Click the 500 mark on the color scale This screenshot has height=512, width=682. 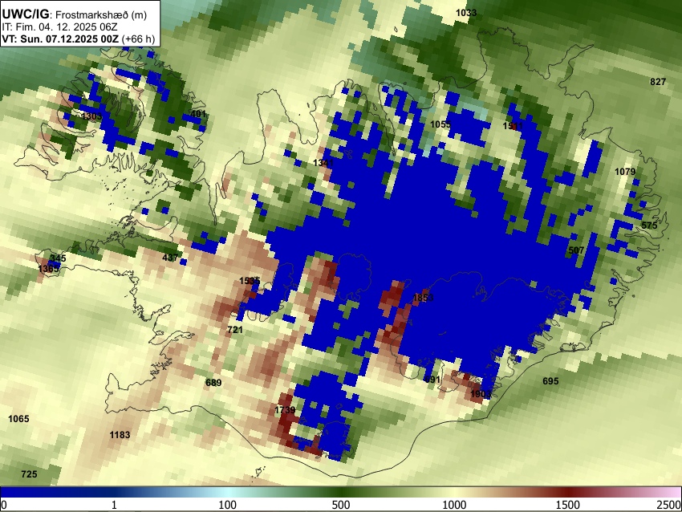click(x=340, y=505)
